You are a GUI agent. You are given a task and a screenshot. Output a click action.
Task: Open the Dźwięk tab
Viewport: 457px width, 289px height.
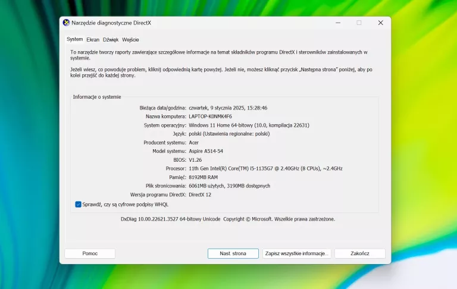[x=111, y=40]
